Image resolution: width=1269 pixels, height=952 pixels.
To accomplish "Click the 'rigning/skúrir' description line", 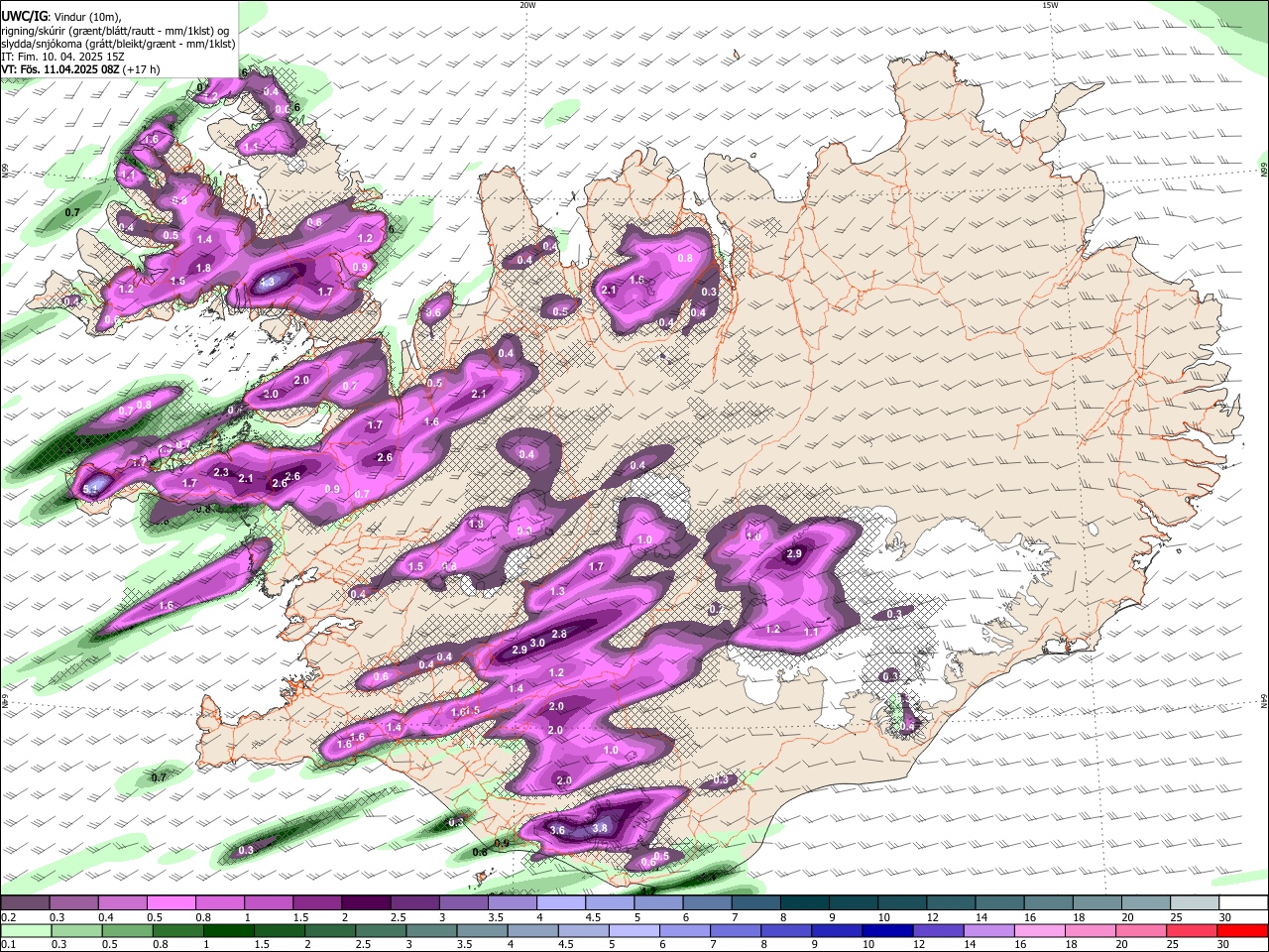I will pos(114,30).
